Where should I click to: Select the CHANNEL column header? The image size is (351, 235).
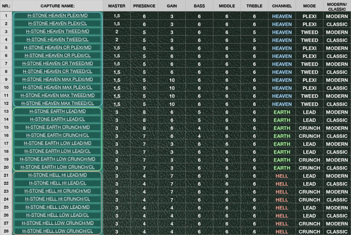pos(282,6)
